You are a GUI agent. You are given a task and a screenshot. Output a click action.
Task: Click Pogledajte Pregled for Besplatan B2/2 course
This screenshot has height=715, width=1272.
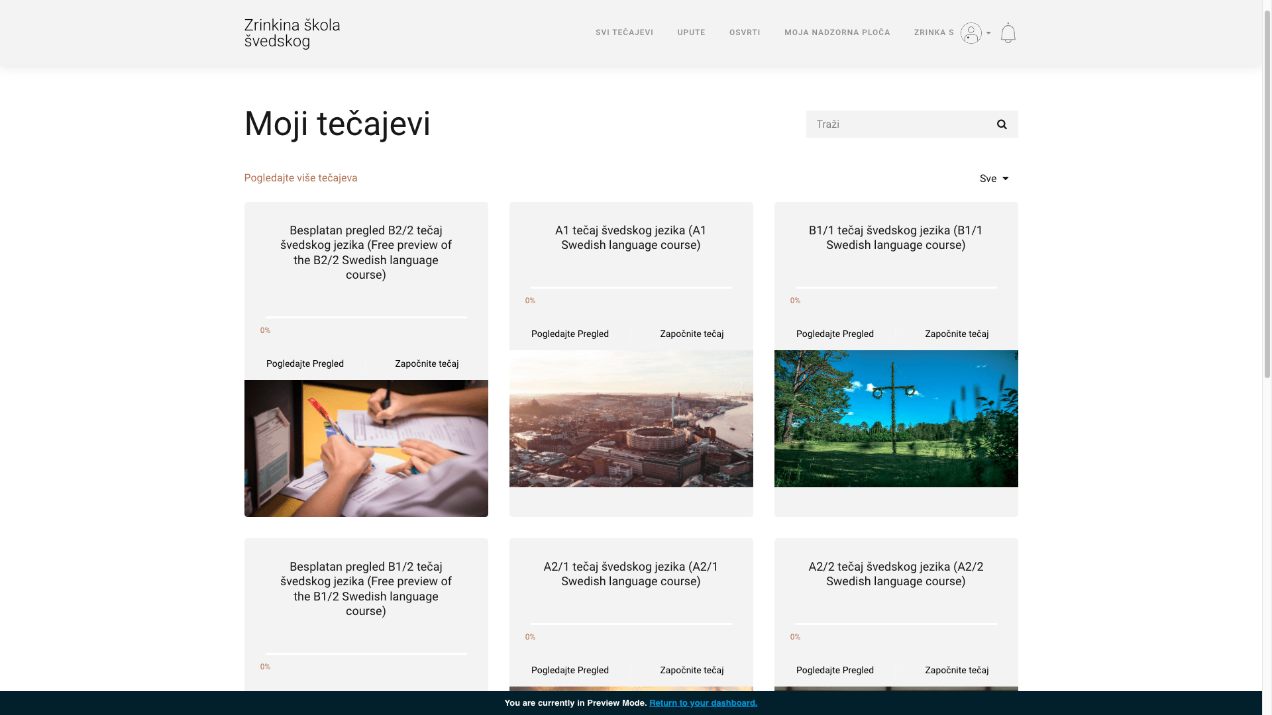coord(305,364)
